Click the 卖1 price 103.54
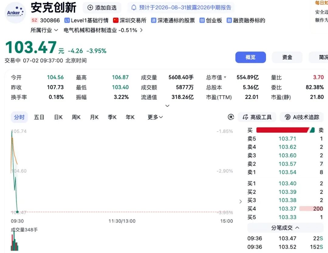The image size is (328, 253). tap(287, 172)
